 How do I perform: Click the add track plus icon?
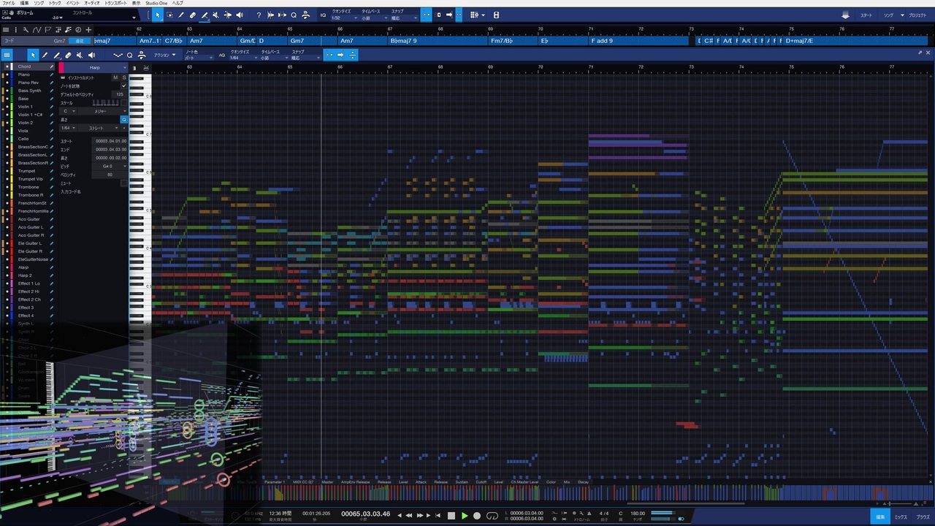tap(88, 30)
